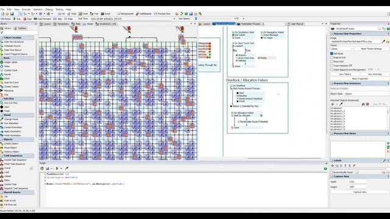
Task: Select Run Animation activity
Action: point(11,123)
